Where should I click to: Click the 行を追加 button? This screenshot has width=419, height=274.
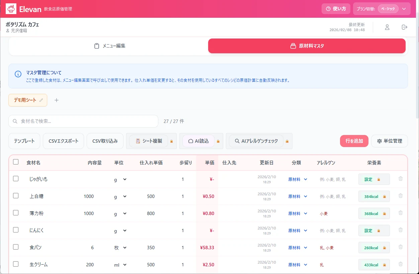[354, 141]
